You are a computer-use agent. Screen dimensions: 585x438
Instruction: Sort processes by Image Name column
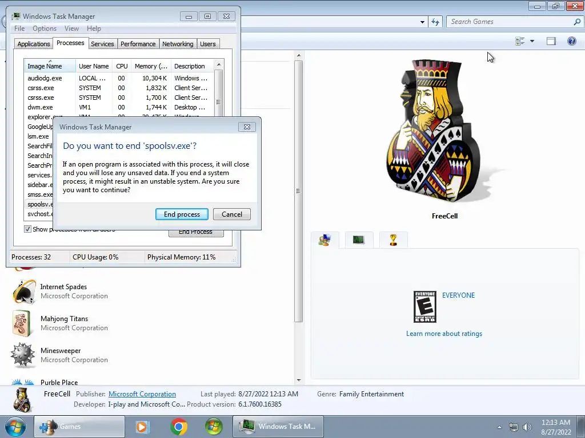[x=50, y=66]
